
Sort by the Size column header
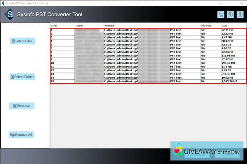coord(233,26)
